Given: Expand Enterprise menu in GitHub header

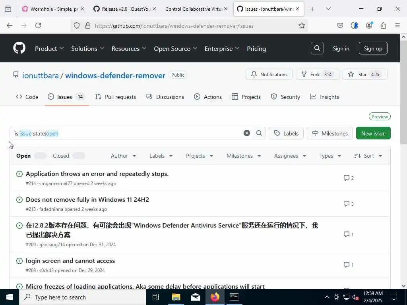Looking at the screenshot, I should tap(222, 48).
